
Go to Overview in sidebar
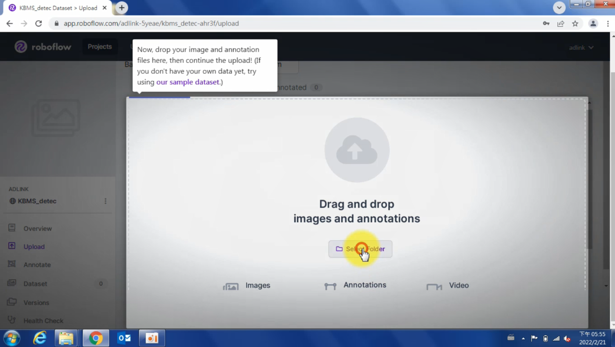coord(37,228)
